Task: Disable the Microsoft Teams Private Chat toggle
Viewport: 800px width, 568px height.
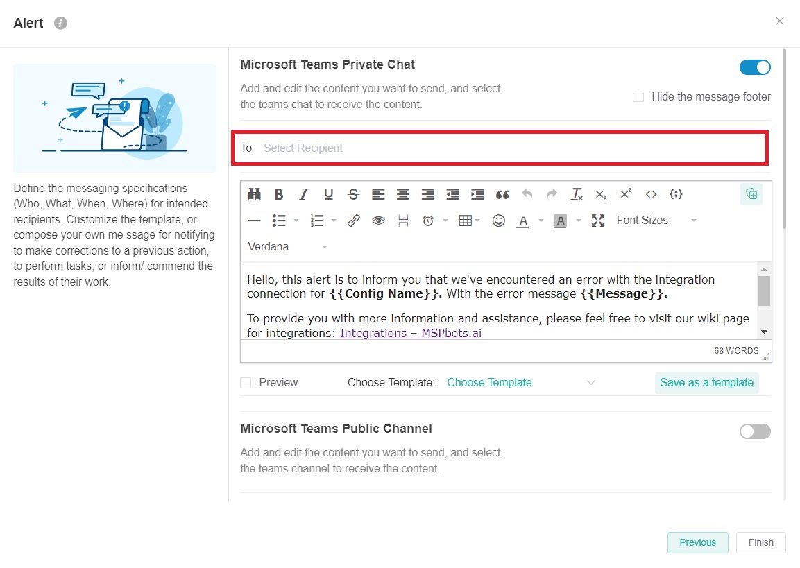Action: [755, 67]
